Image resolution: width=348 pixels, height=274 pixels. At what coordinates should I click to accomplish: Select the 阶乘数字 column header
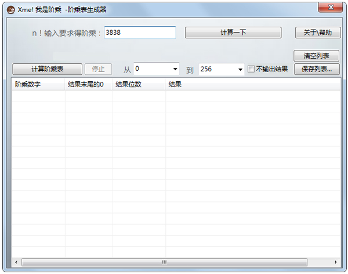(38, 85)
